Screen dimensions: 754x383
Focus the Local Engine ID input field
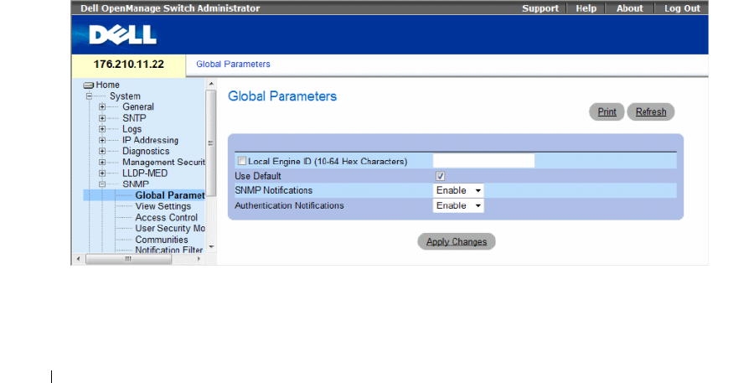(483, 161)
